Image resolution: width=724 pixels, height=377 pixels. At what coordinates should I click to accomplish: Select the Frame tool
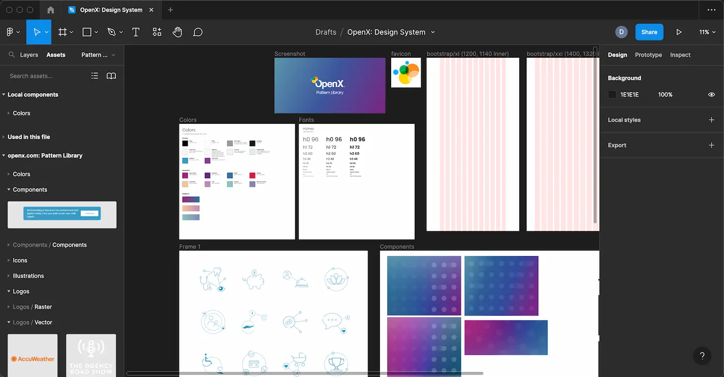click(x=63, y=32)
